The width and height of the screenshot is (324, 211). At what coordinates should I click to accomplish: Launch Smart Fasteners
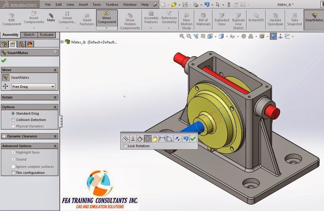click(x=87, y=19)
